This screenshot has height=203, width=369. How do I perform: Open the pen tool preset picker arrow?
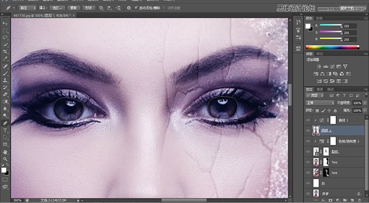pos(14,8)
